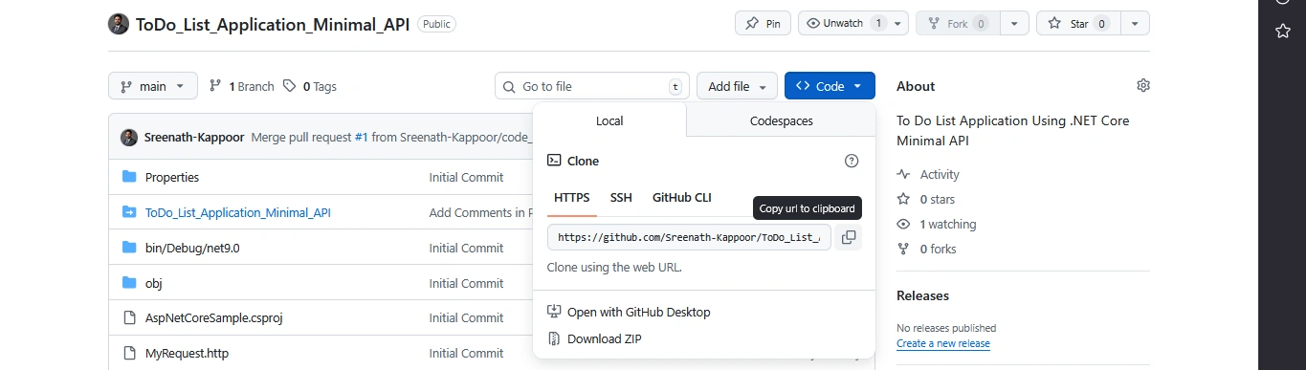Open the 1 watching link
This screenshot has height=370, width=1306.
[x=948, y=225]
